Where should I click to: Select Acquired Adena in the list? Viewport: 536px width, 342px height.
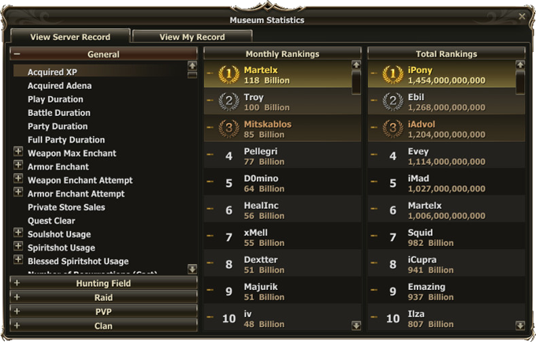point(59,85)
